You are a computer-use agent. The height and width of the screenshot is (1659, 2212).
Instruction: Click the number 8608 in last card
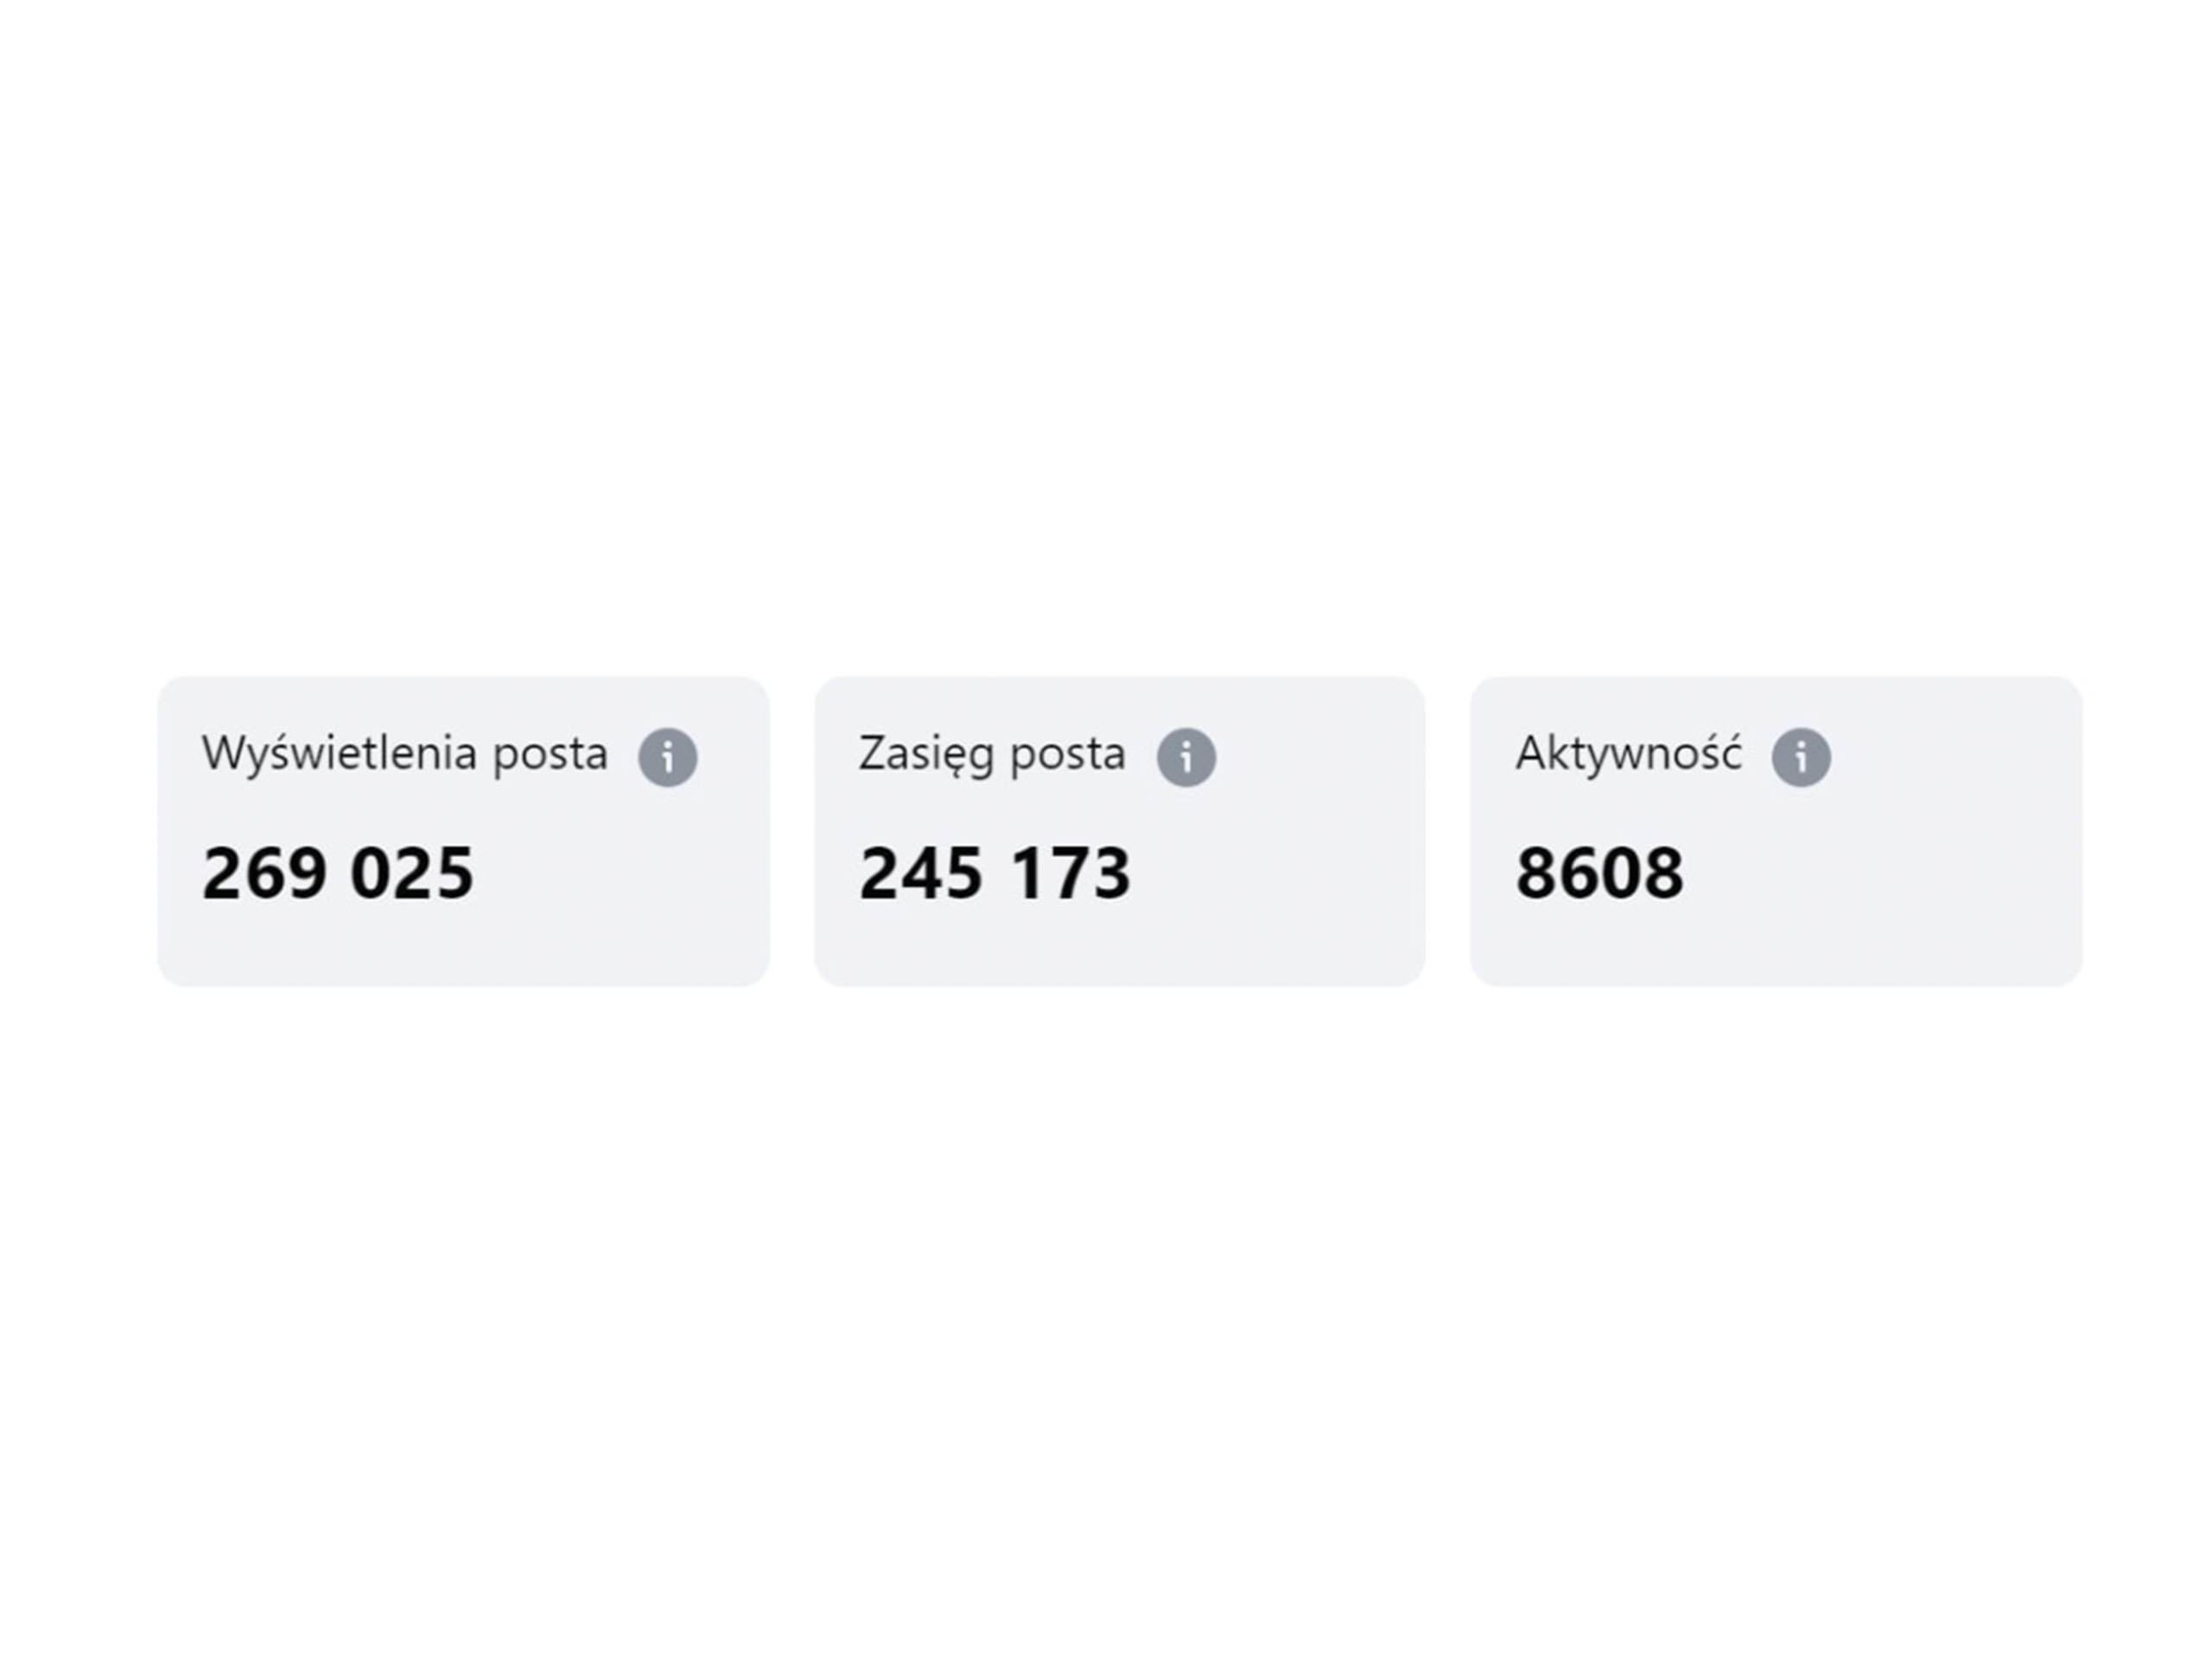pyautogui.click(x=1599, y=873)
